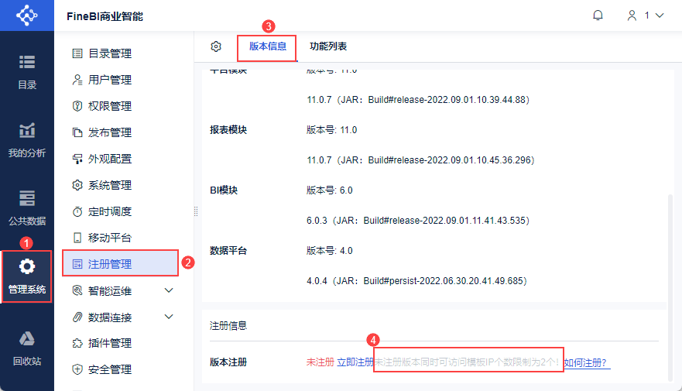
Task: Click the user account icon
Action: [632, 15]
